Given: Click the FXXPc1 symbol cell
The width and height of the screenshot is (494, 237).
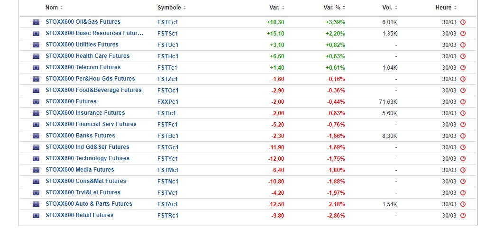Looking at the screenshot, I should [x=168, y=102].
